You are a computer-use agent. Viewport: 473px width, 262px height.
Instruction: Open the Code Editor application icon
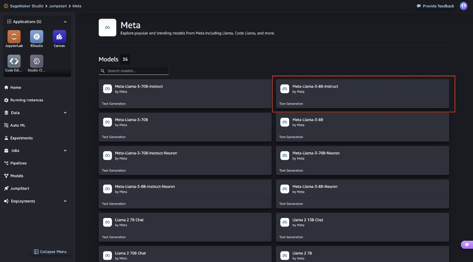[x=14, y=61]
